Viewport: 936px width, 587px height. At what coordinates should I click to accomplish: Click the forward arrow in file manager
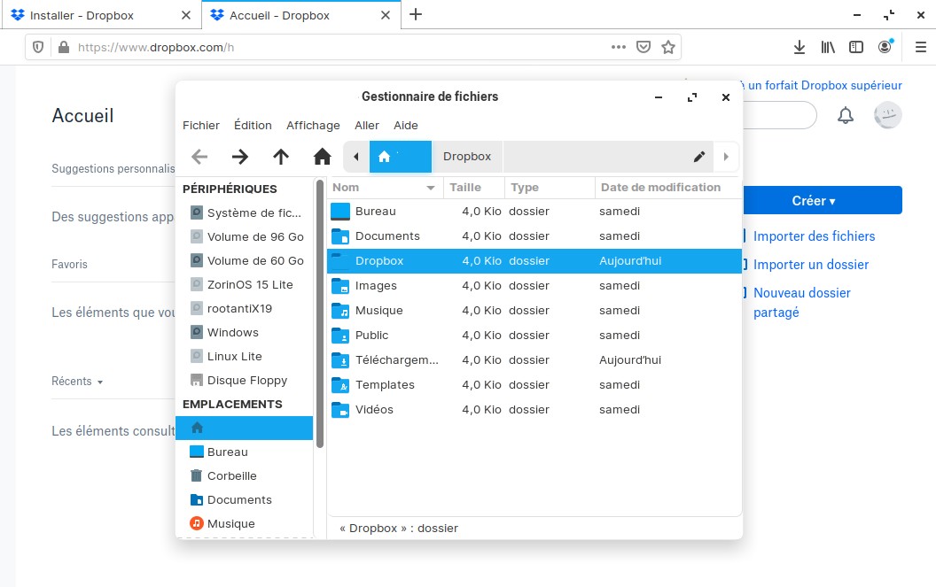pyautogui.click(x=240, y=157)
